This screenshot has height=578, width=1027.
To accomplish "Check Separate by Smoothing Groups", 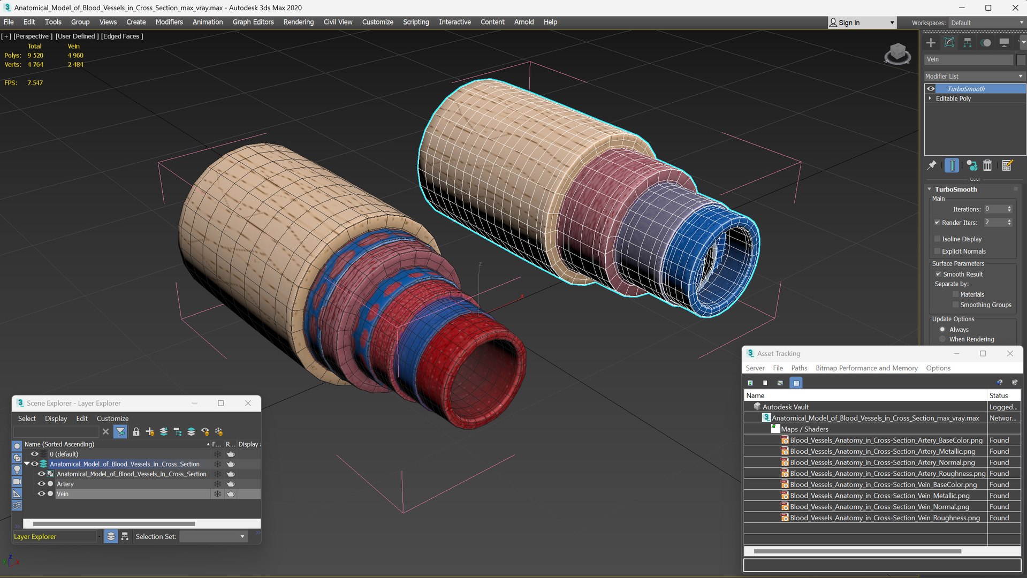I will pyautogui.click(x=955, y=305).
